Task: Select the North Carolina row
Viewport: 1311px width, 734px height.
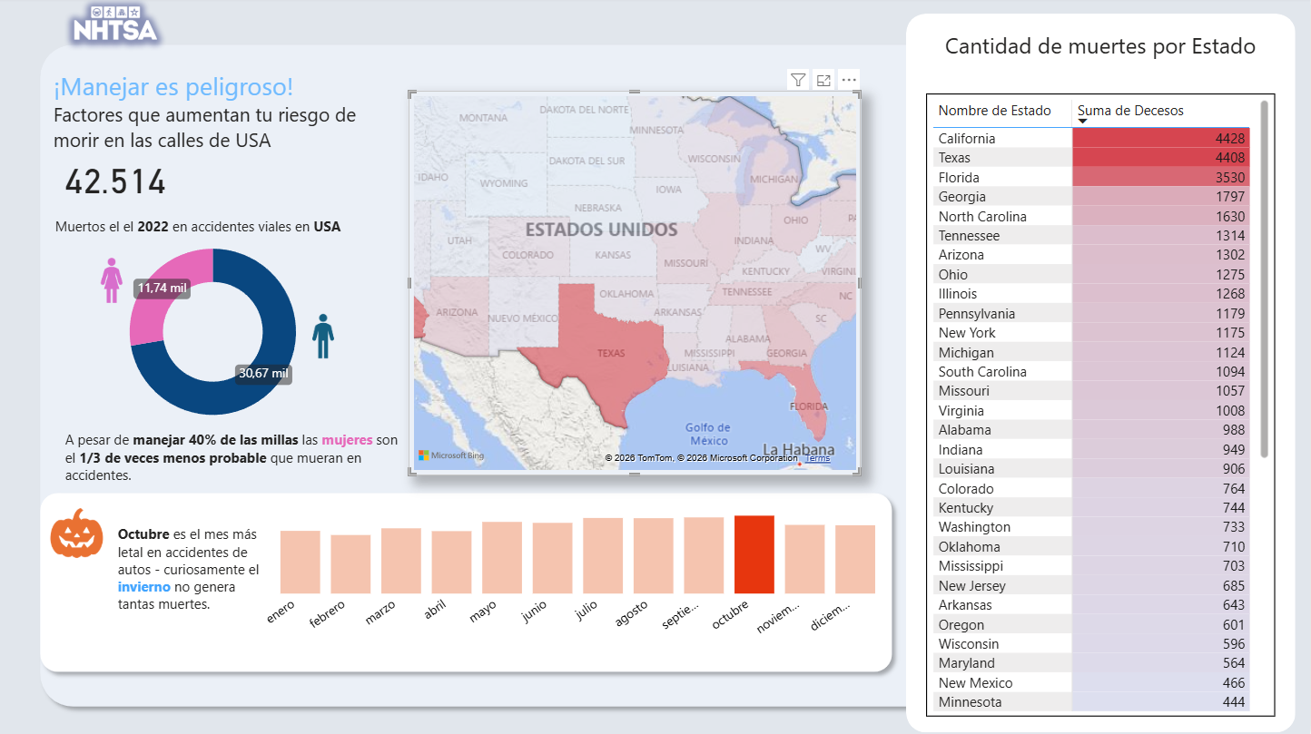Action: (1092, 216)
